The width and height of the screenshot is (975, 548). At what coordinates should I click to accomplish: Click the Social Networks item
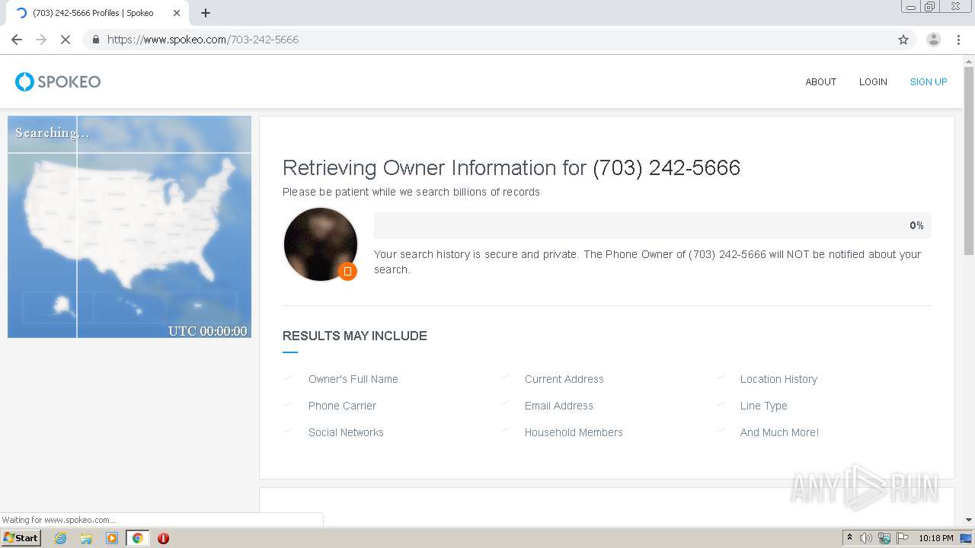346,432
